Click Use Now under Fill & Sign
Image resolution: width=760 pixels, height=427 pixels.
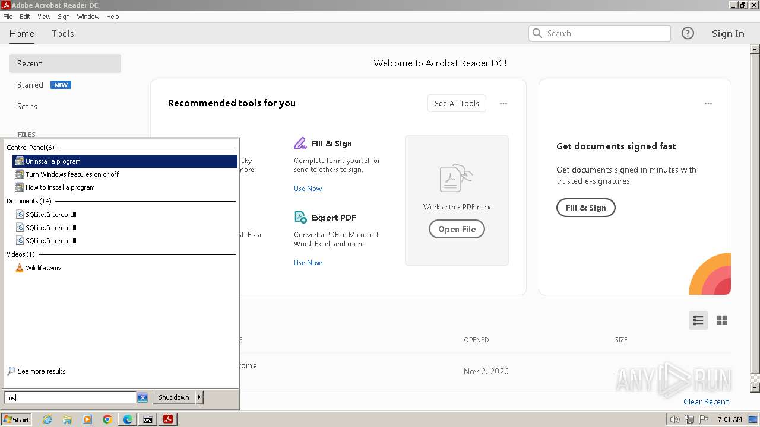(x=308, y=189)
